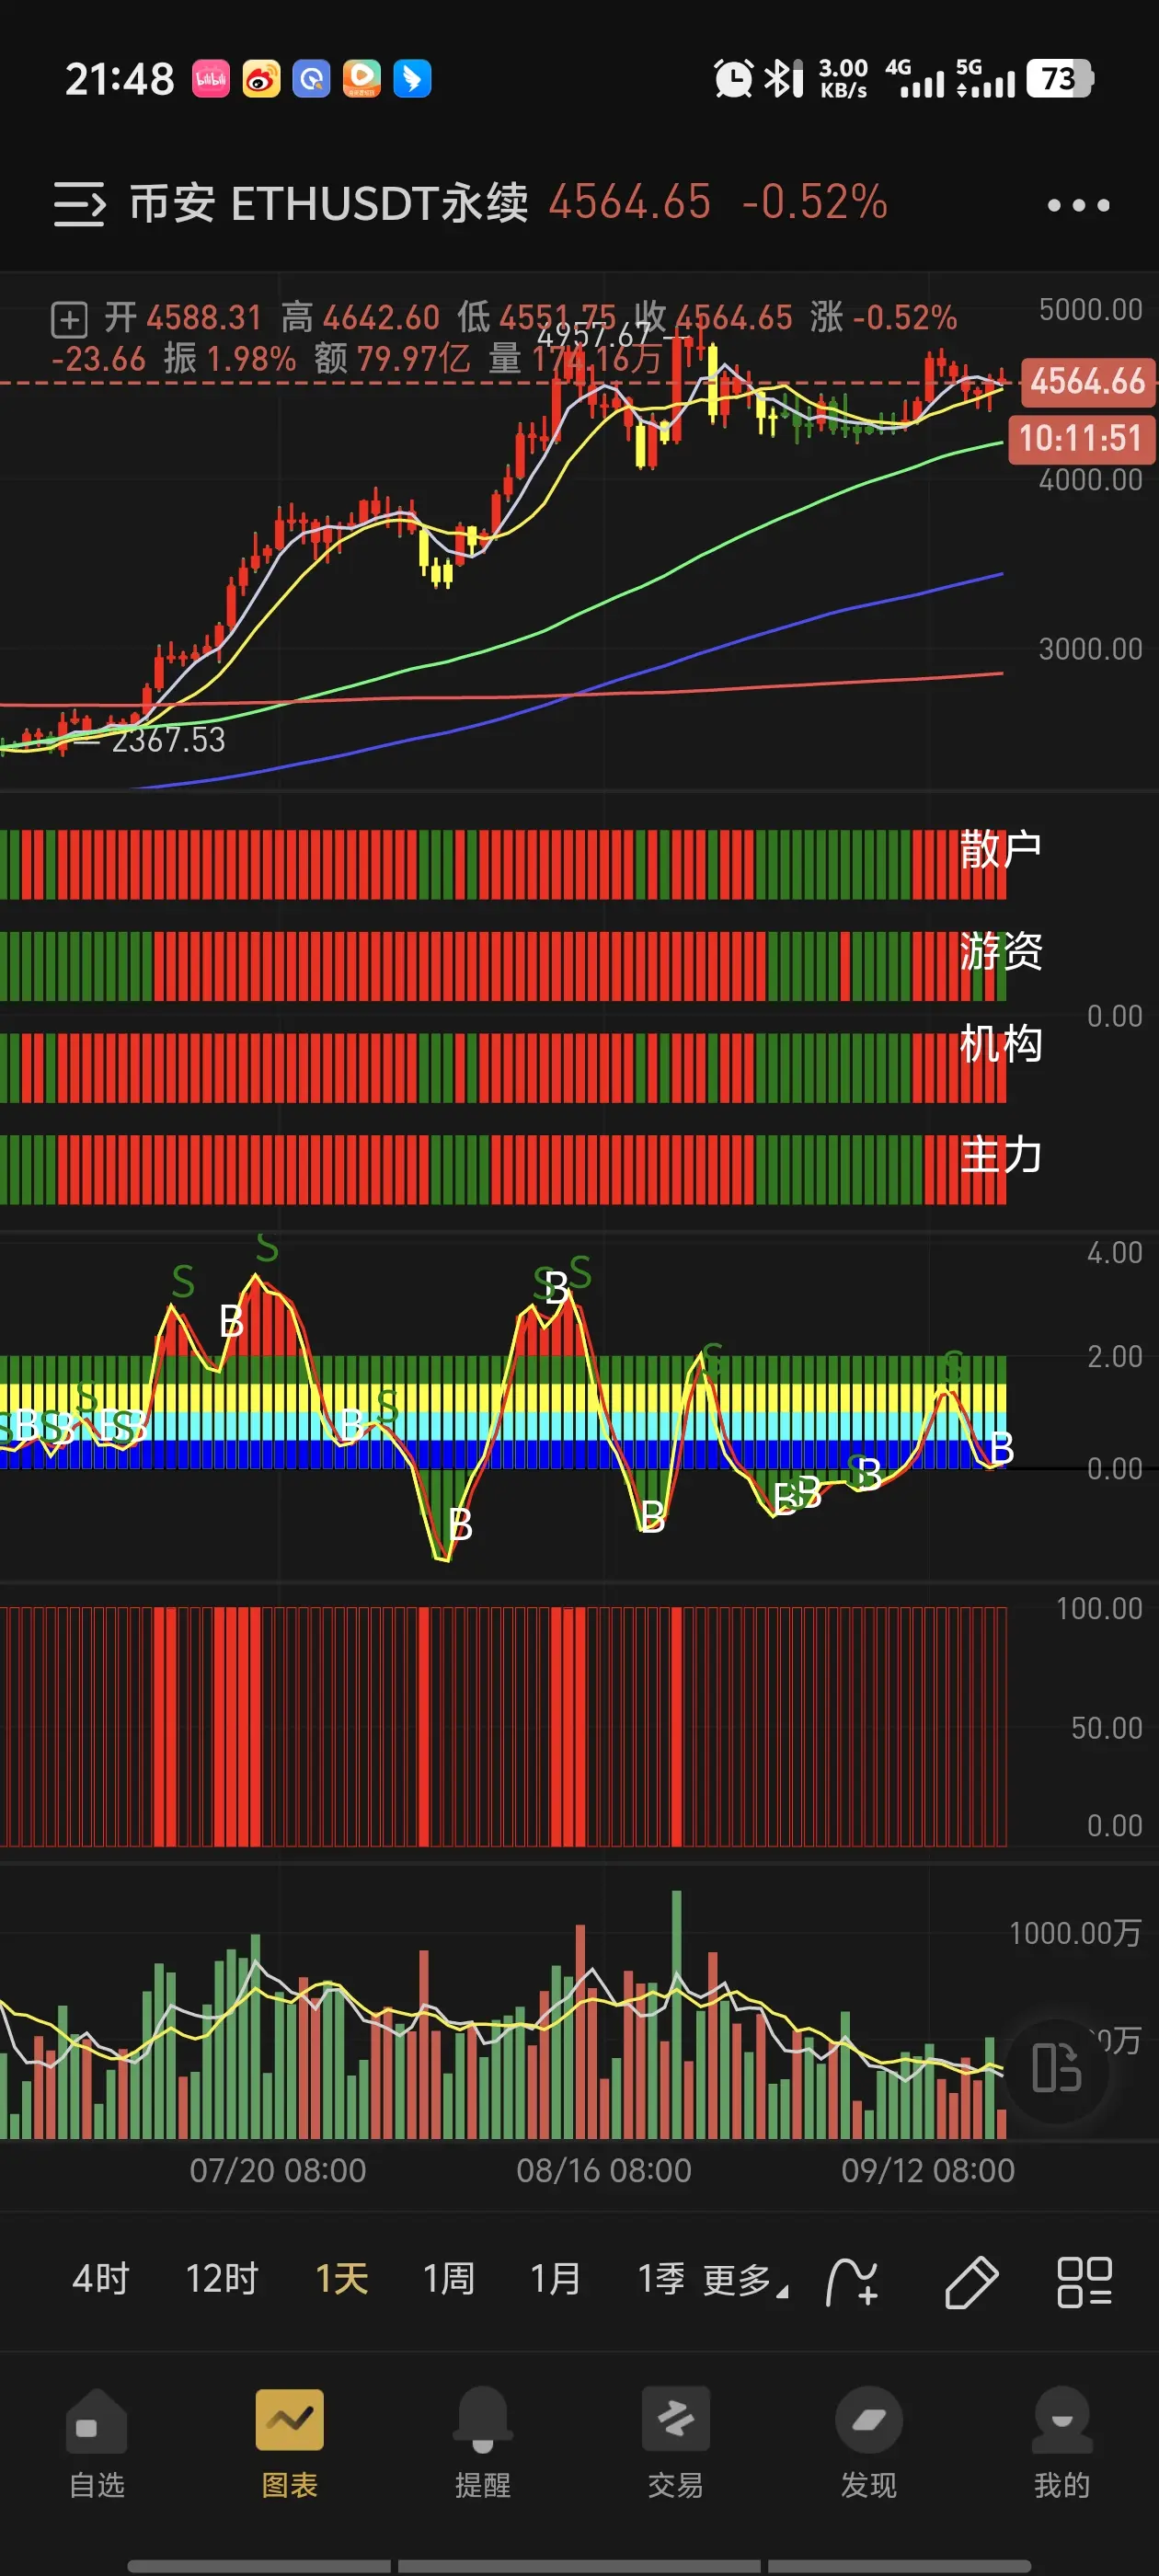Tap the 5000.00 price axis label

coord(1090,310)
